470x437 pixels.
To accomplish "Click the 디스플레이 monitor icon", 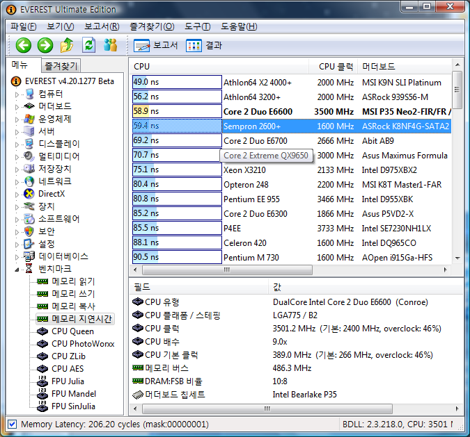I will coord(29,144).
